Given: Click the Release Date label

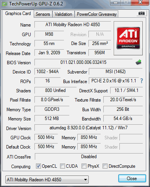Looking at the screenshot, I should (18, 53).
